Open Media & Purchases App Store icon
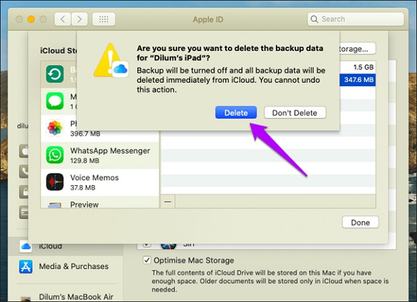This screenshot has width=417, height=302. pos(26,267)
